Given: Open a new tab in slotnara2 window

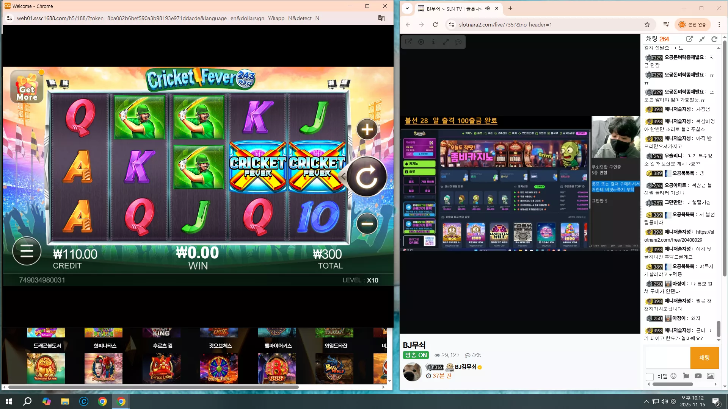Looking at the screenshot, I should point(510,8).
